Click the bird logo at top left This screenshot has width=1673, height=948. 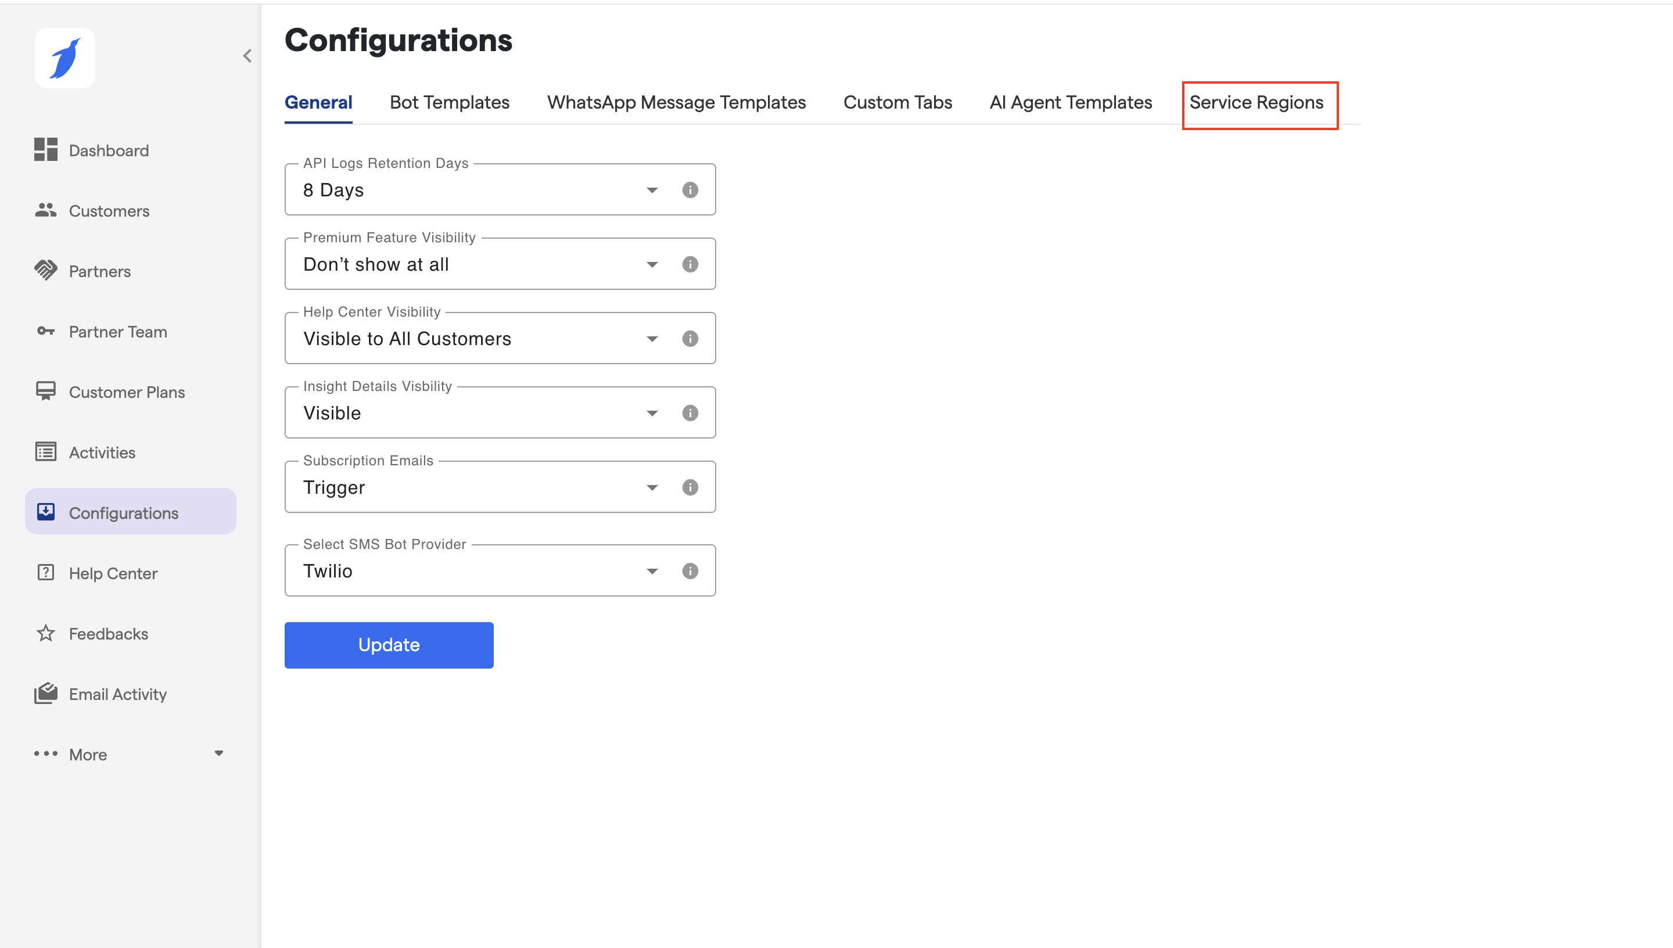pos(65,58)
